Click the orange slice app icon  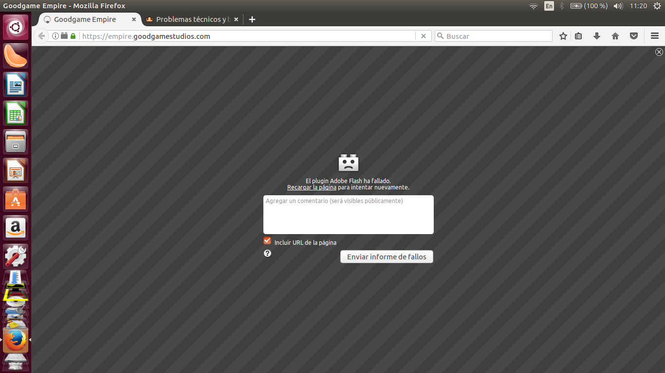click(16, 56)
